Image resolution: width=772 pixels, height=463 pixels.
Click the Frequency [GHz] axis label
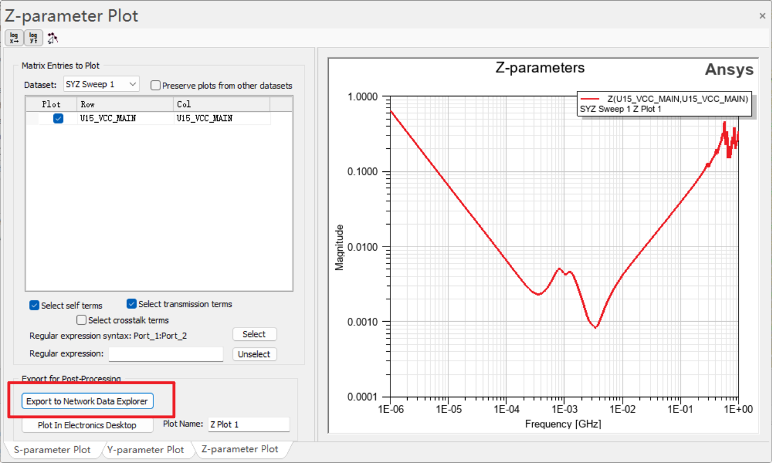coord(563,424)
